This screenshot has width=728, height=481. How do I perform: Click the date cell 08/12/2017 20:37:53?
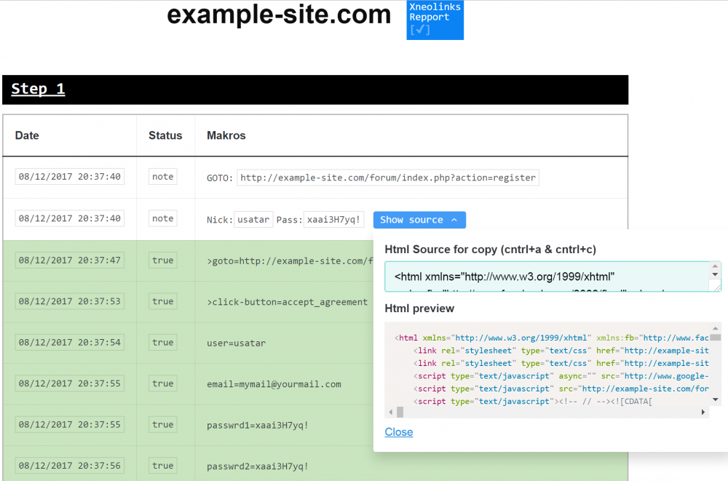[70, 301]
